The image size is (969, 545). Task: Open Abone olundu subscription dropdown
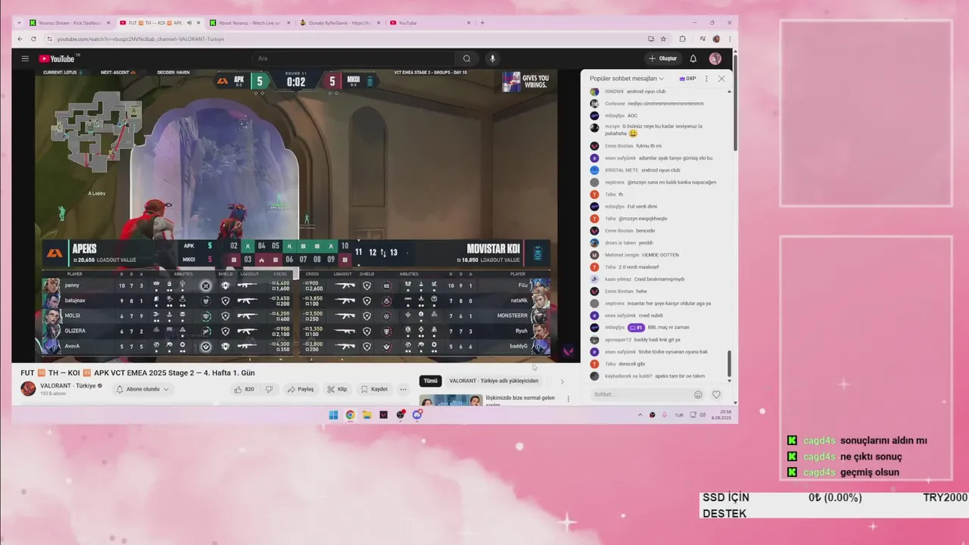tap(142, 389)
